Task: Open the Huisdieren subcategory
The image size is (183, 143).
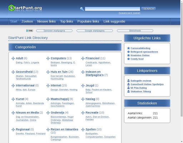Action: click(x=70, y=76)
